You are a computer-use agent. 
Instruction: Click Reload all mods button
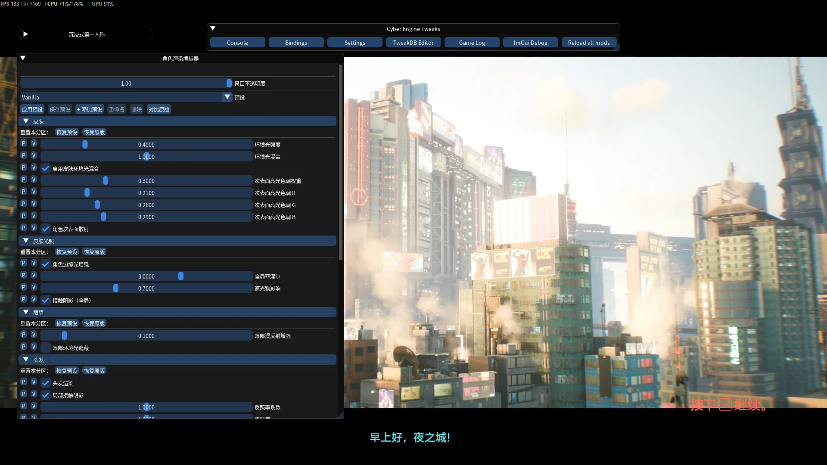point(589,43)
